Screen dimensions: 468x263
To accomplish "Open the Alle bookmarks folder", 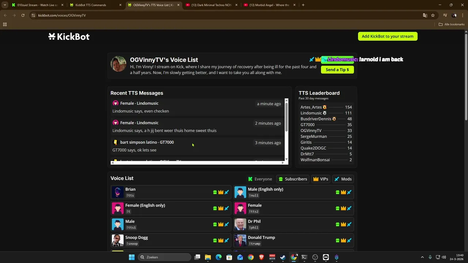I will coord(452,24).
